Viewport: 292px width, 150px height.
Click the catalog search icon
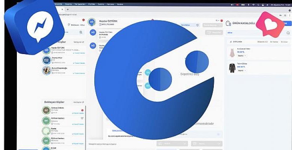(288, 33)
